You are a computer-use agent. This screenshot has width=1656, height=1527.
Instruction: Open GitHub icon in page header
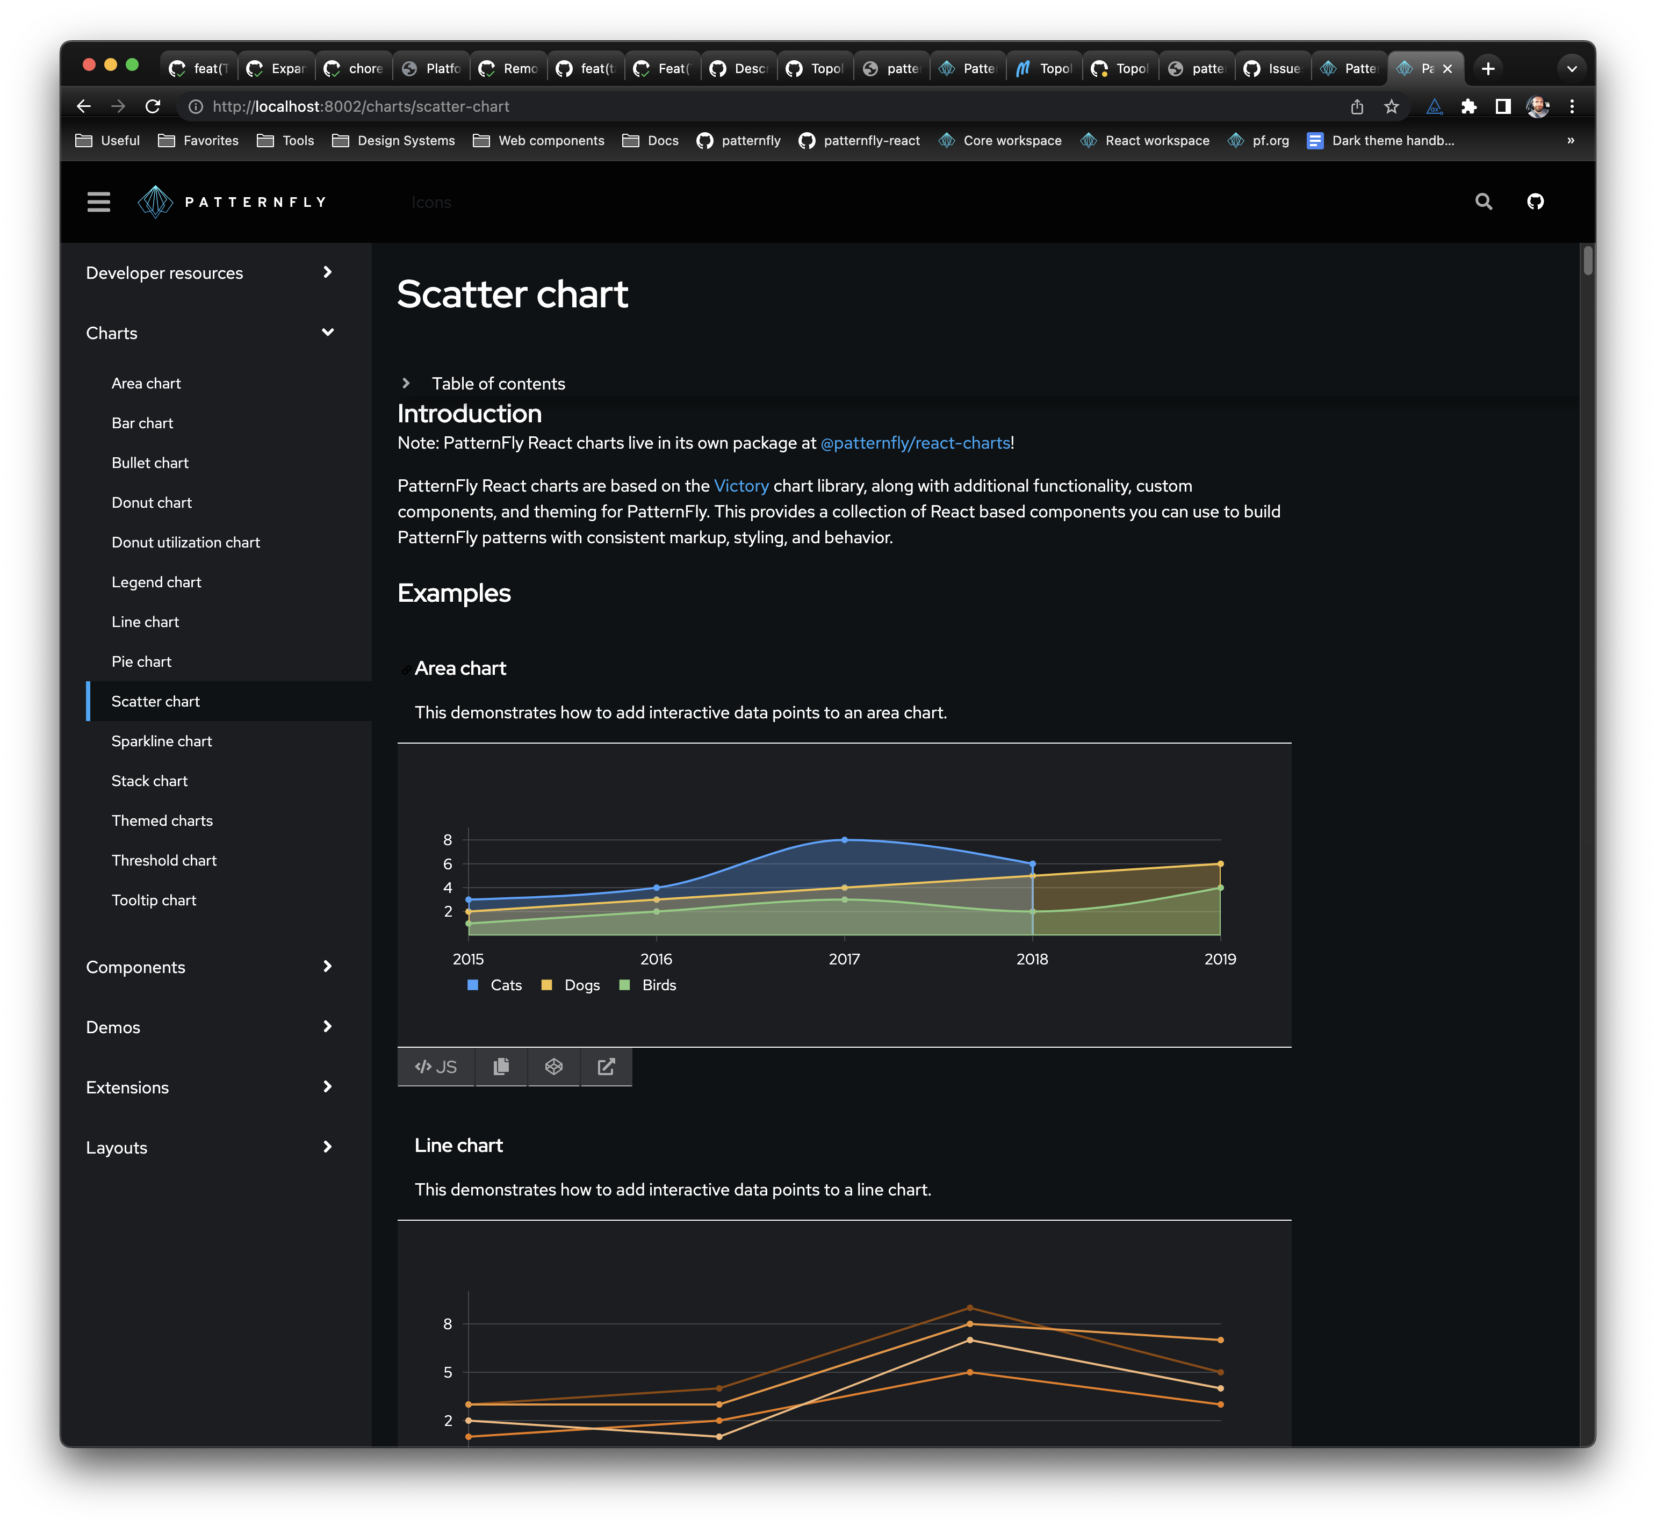pos(1535,201)
